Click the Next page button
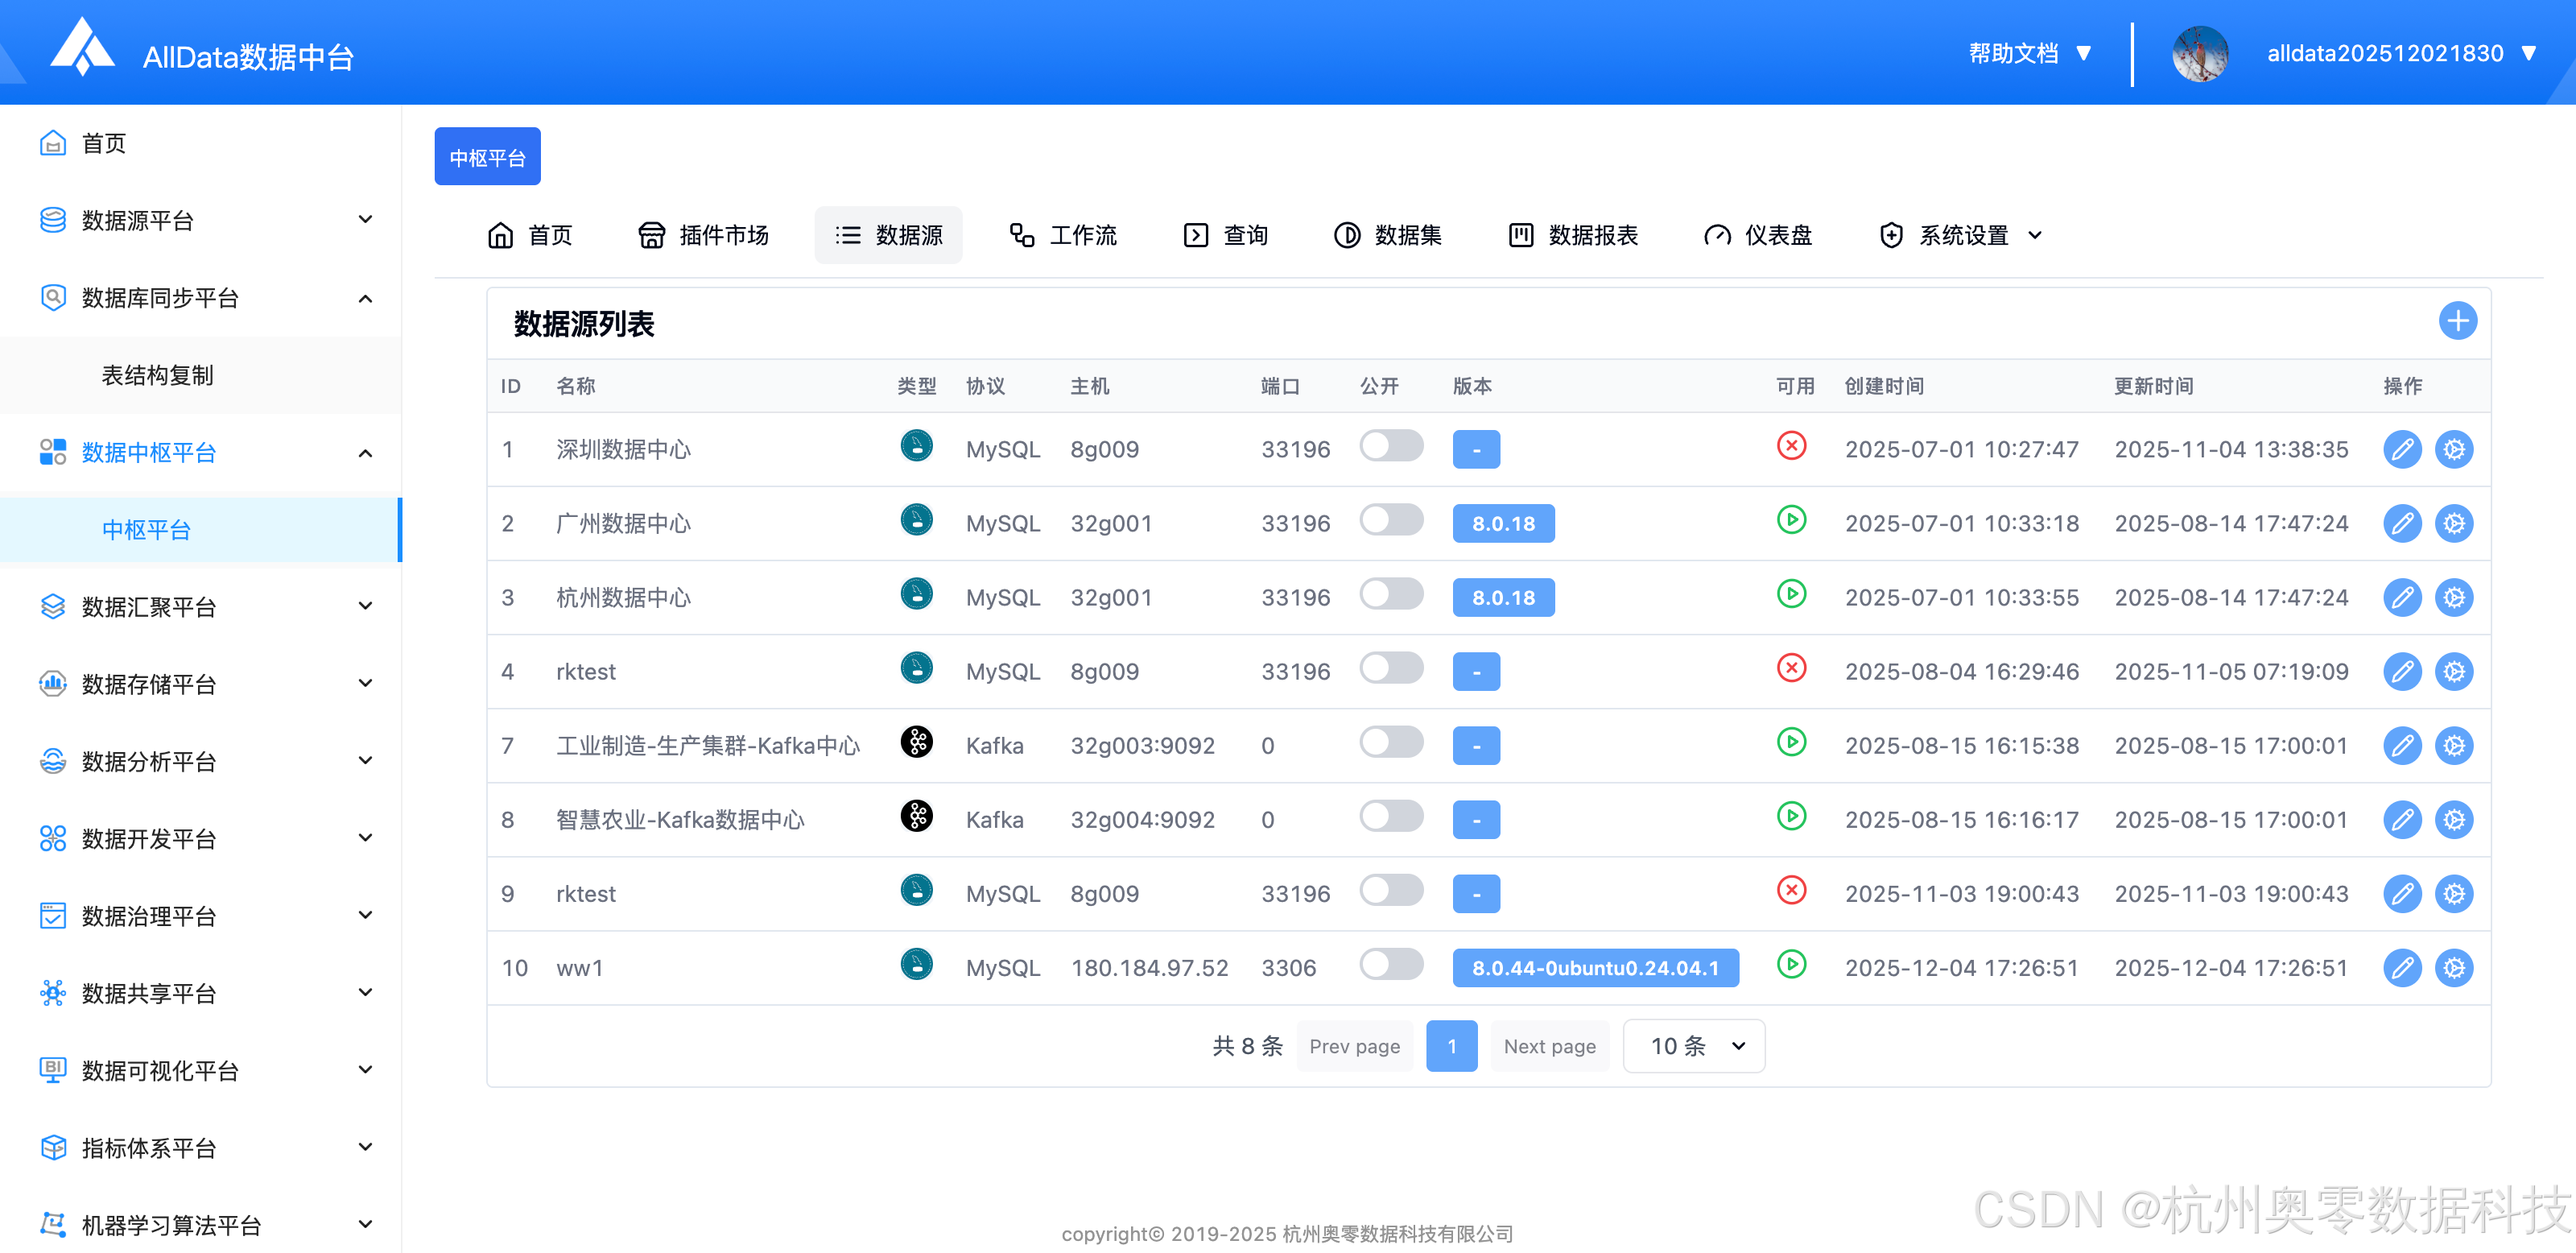Viewport: 2576px width, 1253px height. coord(1549,1046)
